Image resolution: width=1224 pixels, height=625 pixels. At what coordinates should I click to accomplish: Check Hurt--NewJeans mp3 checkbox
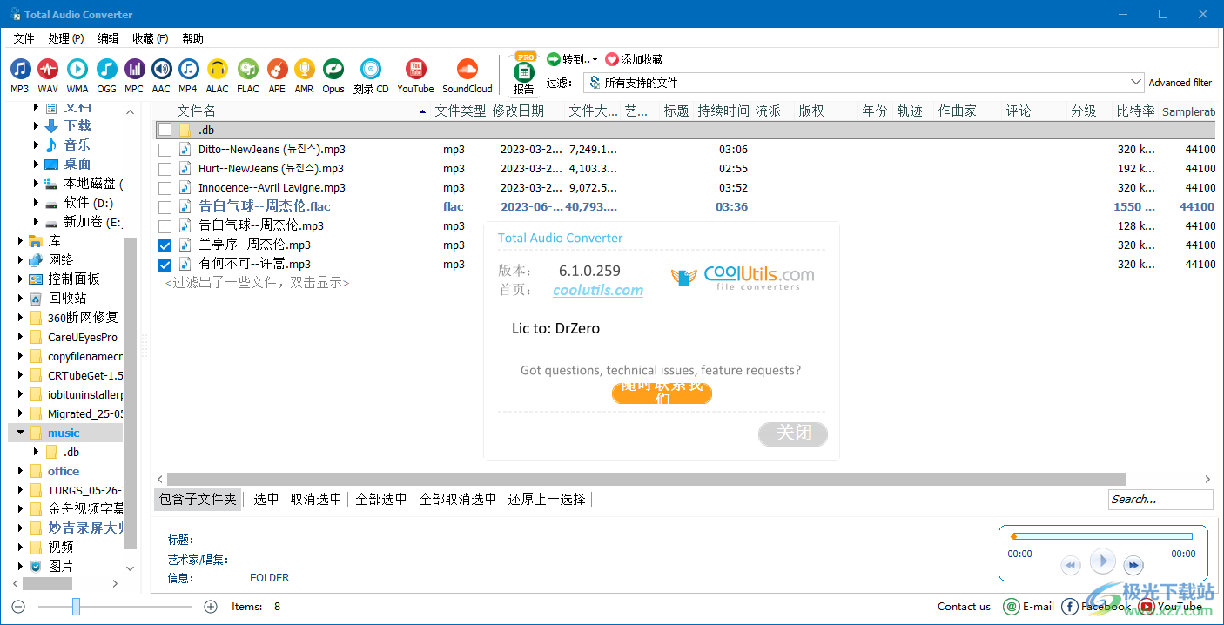click(x=165, y=169)
